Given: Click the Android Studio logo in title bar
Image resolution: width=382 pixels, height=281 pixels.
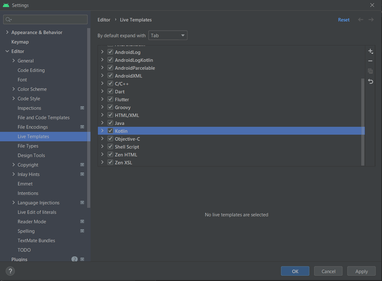Looking at the screenshot, I should pos(6,5).
